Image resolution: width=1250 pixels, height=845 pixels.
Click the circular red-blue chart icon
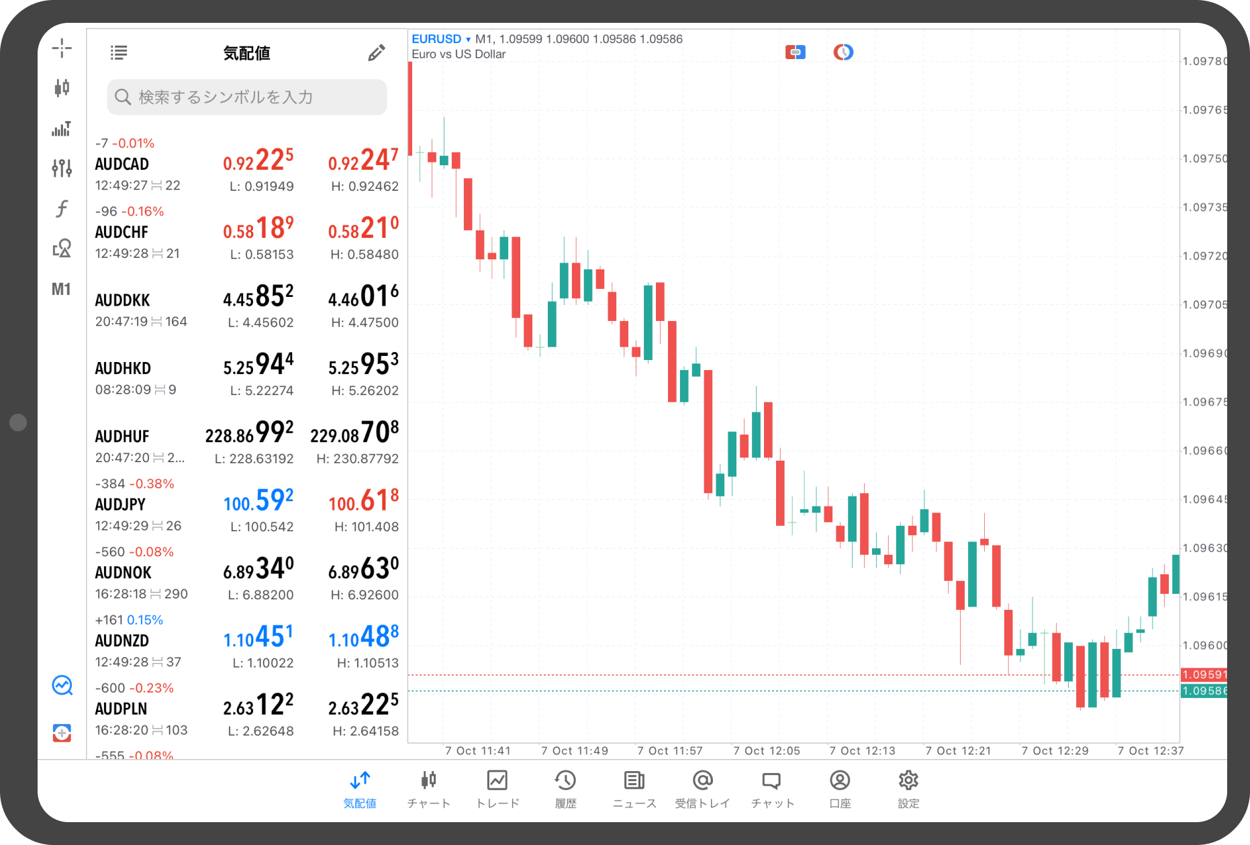(843, 52)
